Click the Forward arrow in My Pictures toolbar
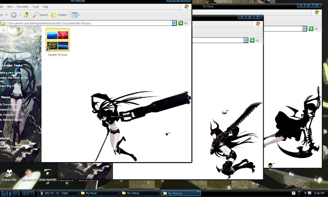Viewport: 328px width, 197px height. 14,15
